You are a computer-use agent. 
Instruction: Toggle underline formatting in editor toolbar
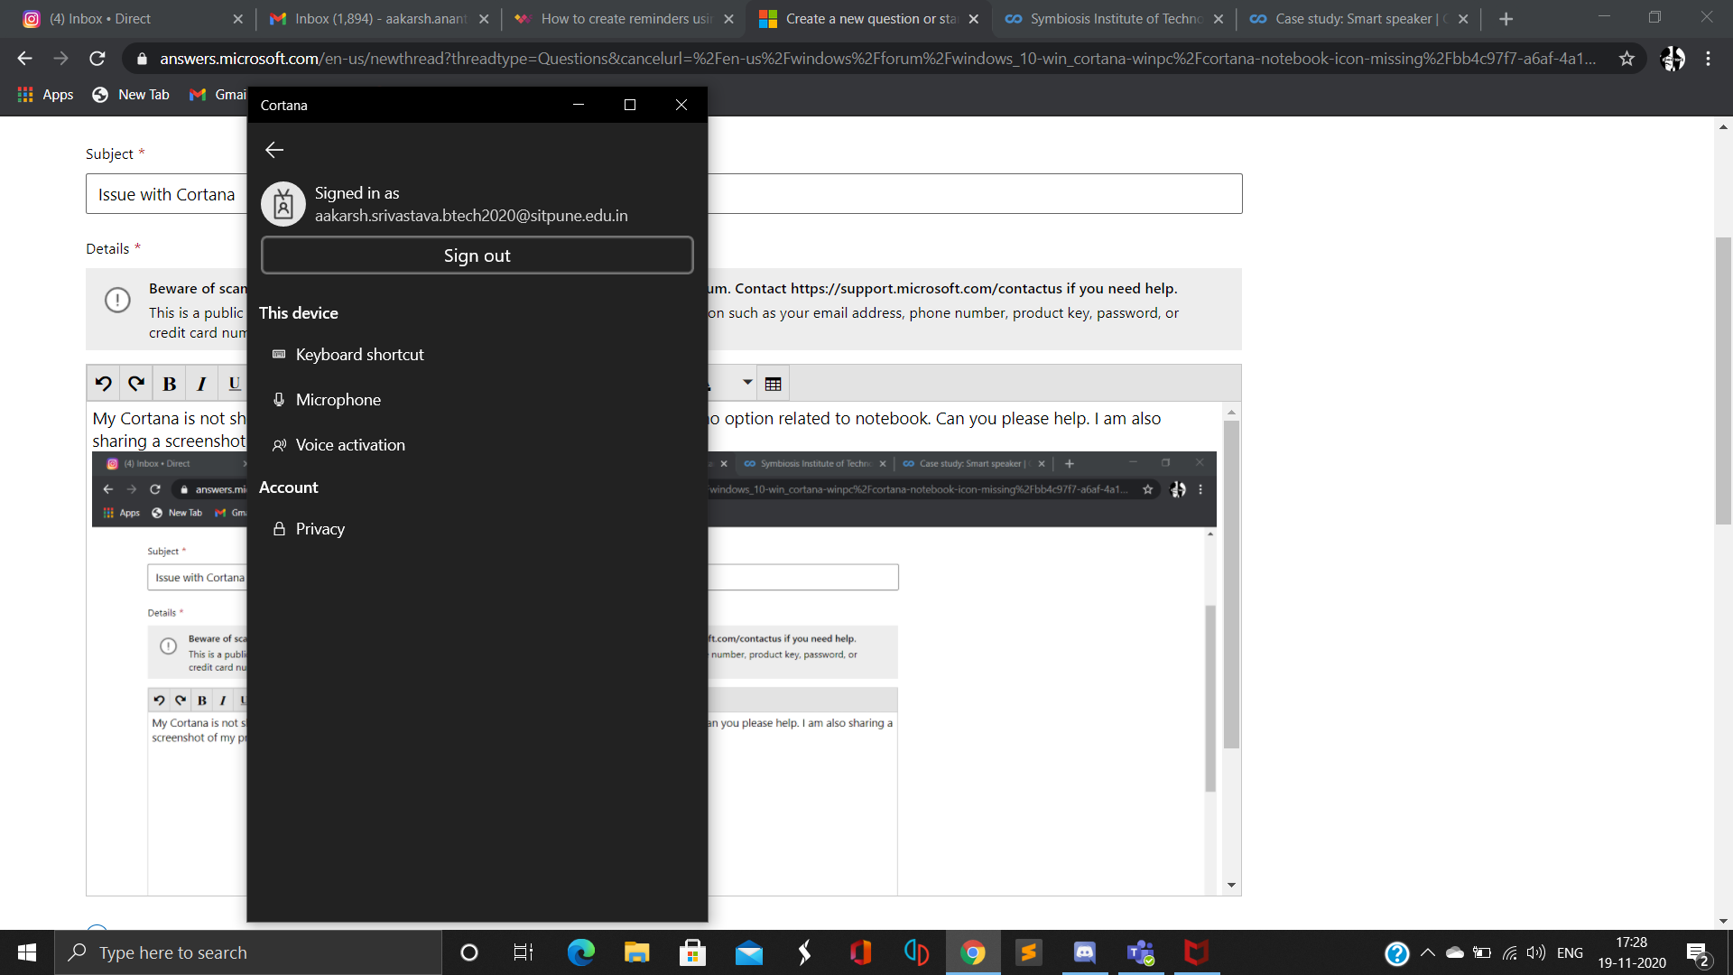(x=234, y=384)
